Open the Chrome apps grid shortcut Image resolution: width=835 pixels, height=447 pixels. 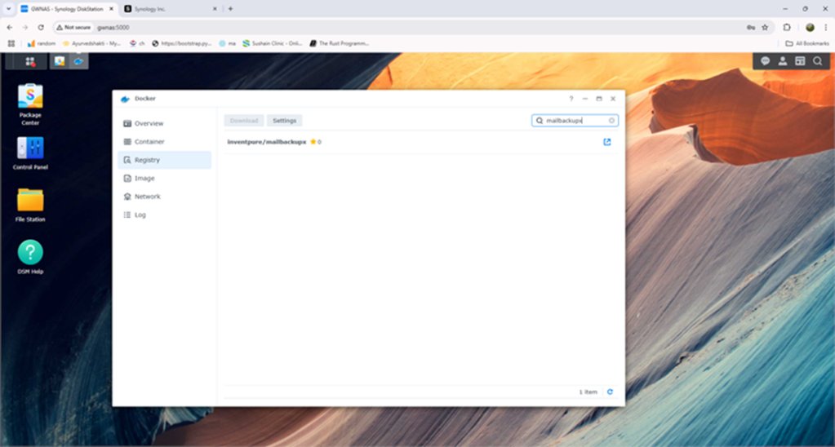click(x=11, y=43)
